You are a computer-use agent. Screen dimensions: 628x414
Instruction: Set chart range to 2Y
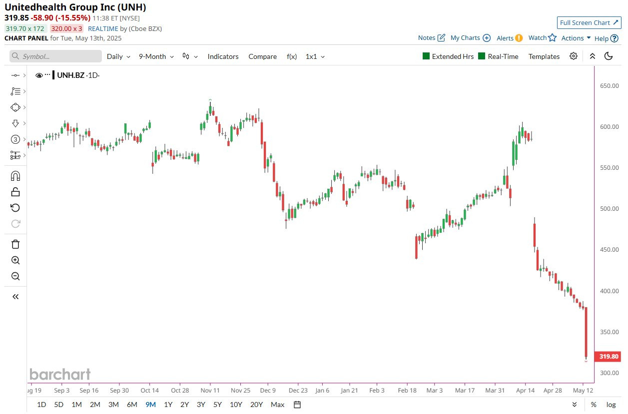(x=185, y=405)
